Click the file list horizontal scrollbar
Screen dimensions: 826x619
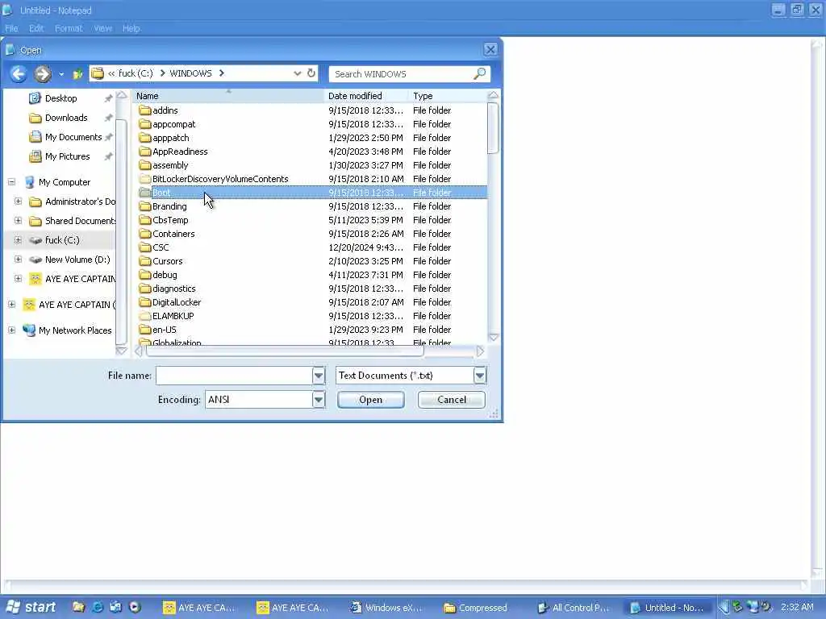click(x=285, y=351)
